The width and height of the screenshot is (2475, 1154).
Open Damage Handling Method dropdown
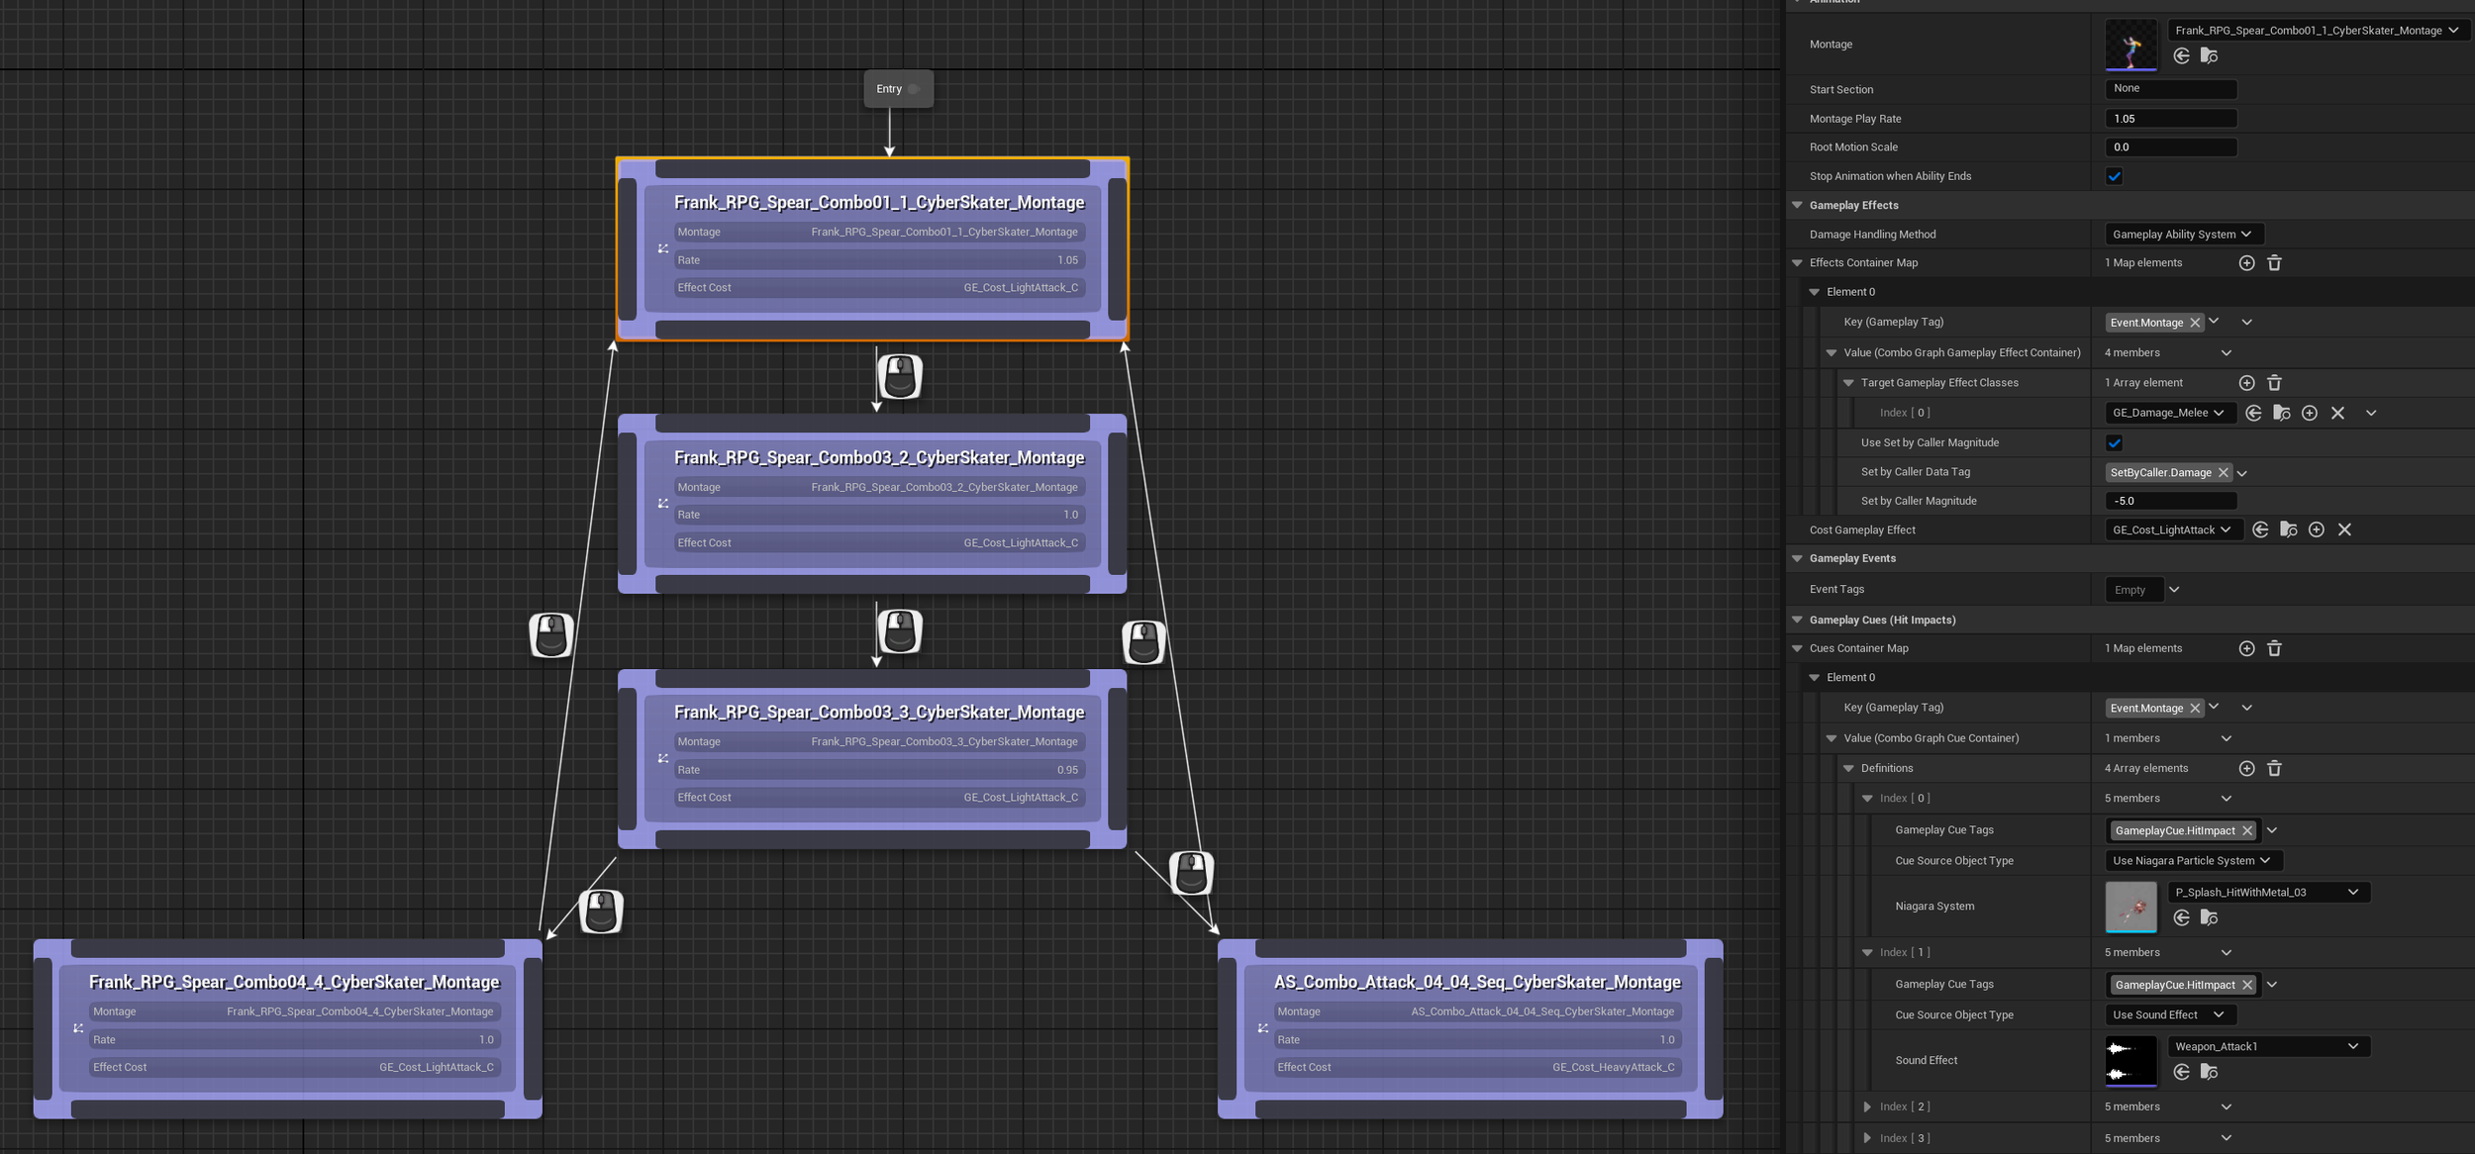click(2182, 235)
